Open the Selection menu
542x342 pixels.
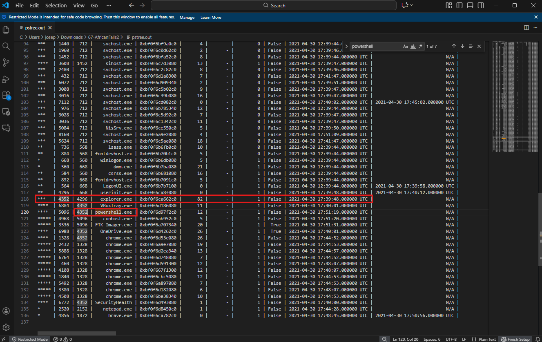(56, 5)
